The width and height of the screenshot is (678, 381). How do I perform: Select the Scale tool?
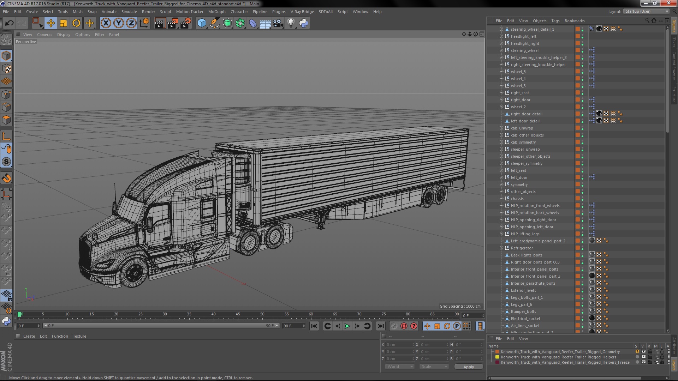(x=64, y=23)
